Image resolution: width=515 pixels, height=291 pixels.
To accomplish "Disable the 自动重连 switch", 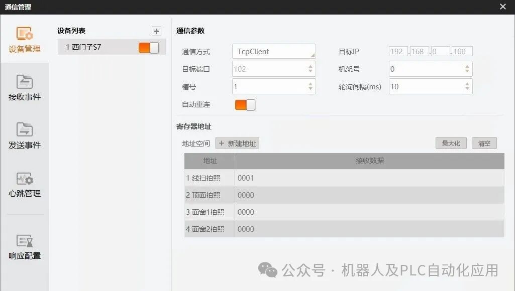I will click(x=245, y=105).
